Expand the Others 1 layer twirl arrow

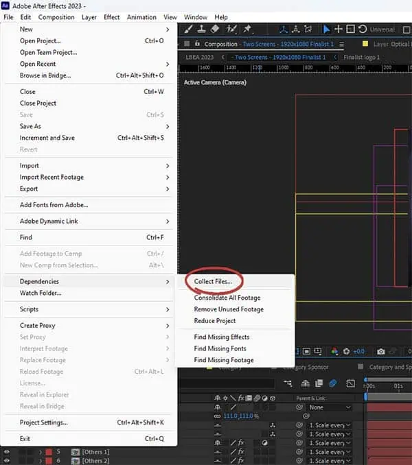[x=41, y=452]
